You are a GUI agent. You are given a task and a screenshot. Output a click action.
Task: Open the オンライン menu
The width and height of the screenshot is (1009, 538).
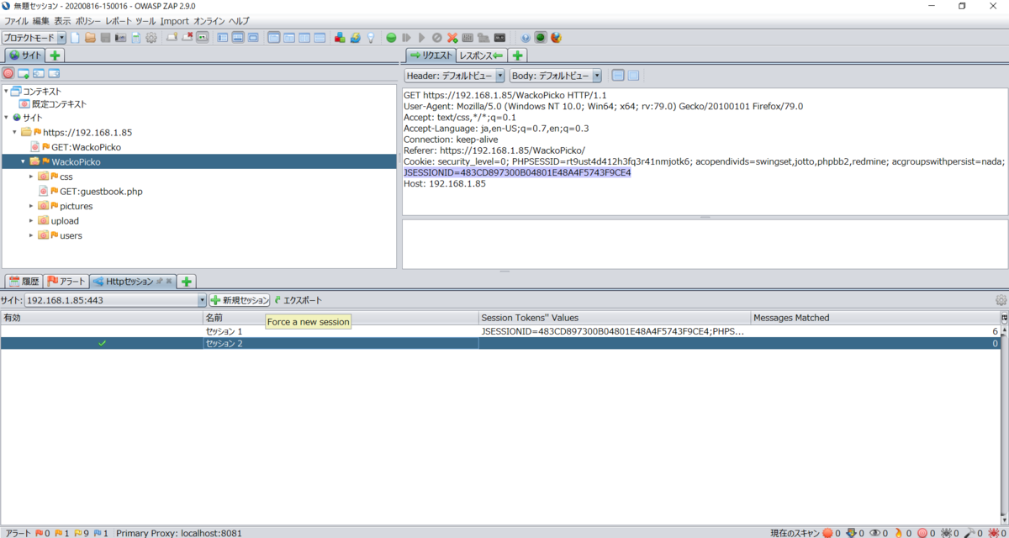209,21
